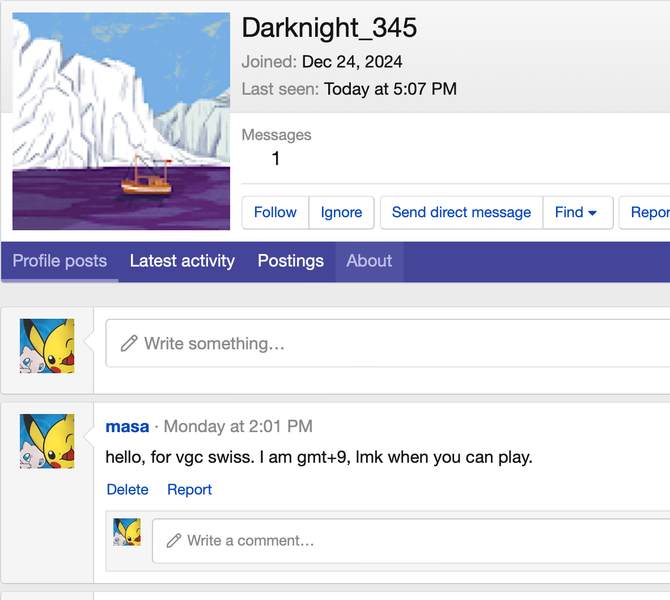The width and height of the screenshot is (670, 600).
Task: Click the Write a comment input field
Action: point(411,540)
